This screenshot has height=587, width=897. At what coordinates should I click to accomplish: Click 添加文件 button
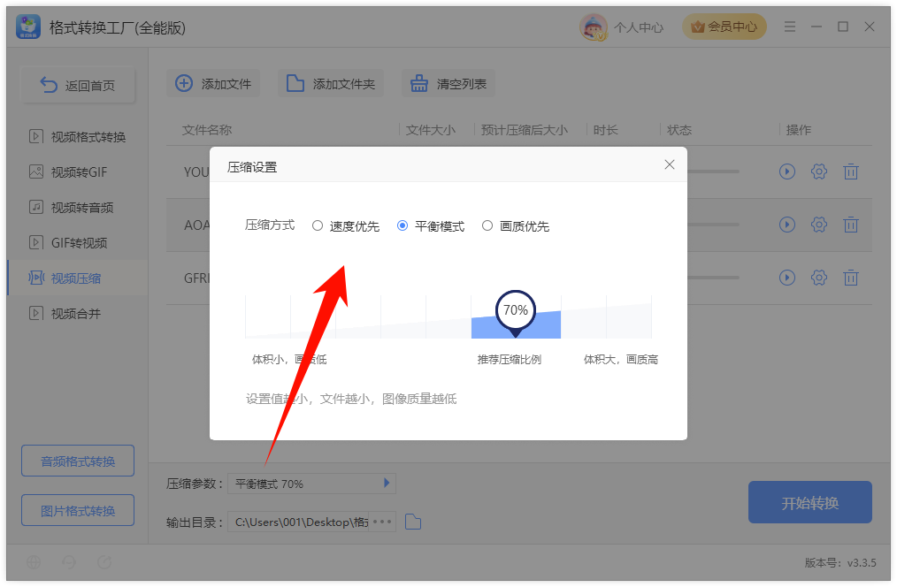pyautogui.click(x=213, y=84)
